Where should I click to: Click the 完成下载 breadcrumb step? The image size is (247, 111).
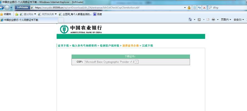coord(147,46)
